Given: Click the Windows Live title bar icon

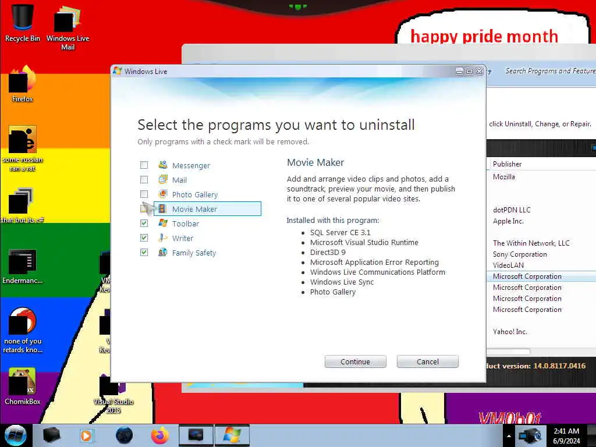Looking at the screenshot, I should (x=117, y=71).
